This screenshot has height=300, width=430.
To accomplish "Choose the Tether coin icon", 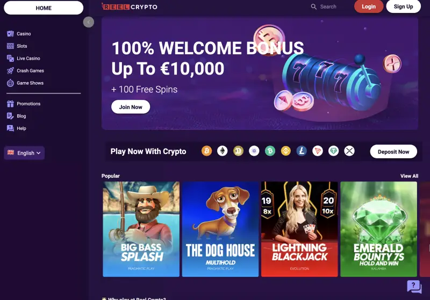I will (333, 151).
